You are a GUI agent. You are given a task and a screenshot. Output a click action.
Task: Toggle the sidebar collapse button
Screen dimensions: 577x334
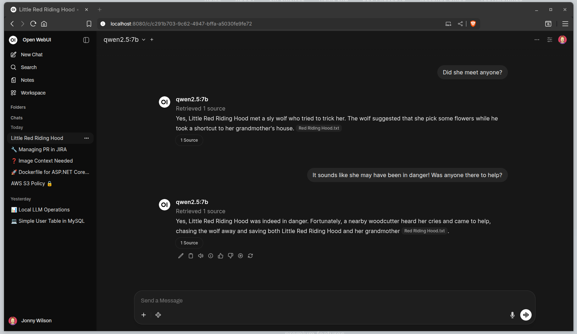pyautogui.click(x=86, y=40)
